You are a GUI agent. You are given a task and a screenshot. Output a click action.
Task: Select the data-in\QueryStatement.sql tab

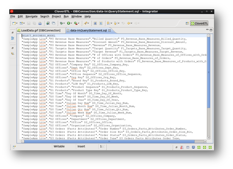88,30
